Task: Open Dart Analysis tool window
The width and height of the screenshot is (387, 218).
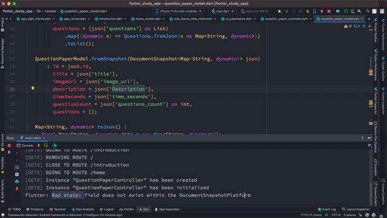Action: click(x=82, y=210)
